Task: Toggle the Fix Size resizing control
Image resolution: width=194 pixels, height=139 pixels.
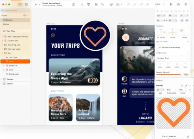Action: click(x=172, y=32)
